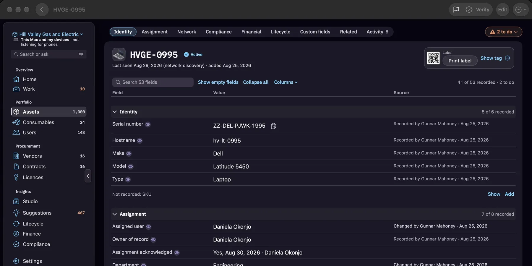Switch to the Financial tab
532x266 pixels.
[x=251, y=32]
